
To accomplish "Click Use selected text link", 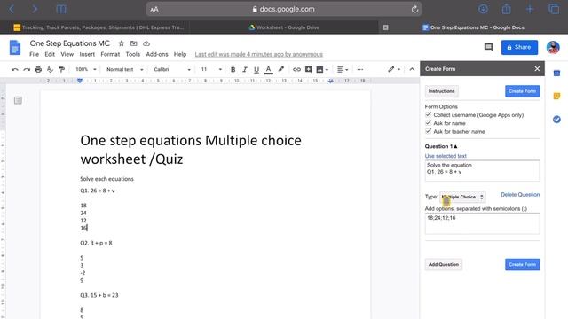I will [x=446, y=156].
